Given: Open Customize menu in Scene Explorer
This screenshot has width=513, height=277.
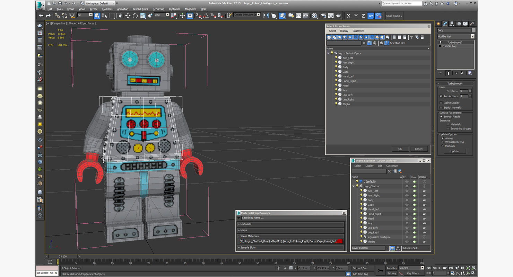Looking at the screenshot, I should (392, 166).
